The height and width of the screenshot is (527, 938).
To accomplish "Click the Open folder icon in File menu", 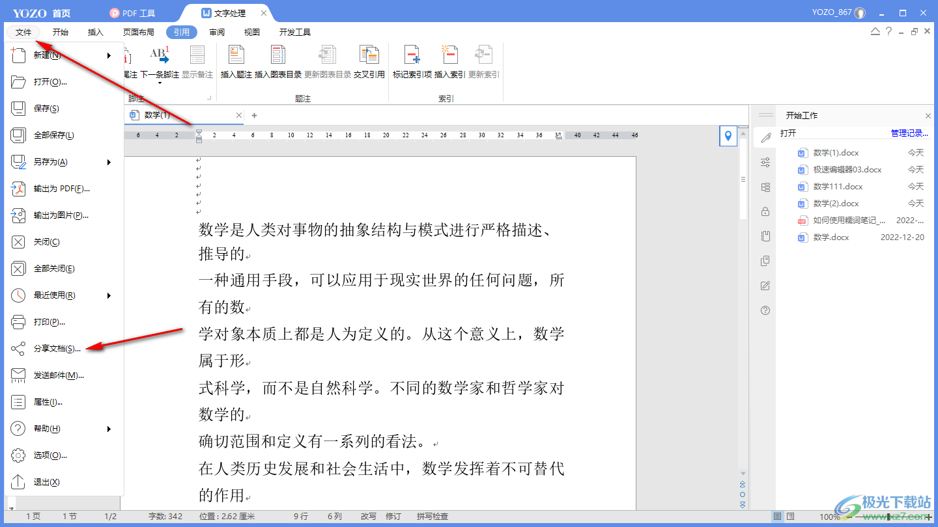I will (18, 82).
